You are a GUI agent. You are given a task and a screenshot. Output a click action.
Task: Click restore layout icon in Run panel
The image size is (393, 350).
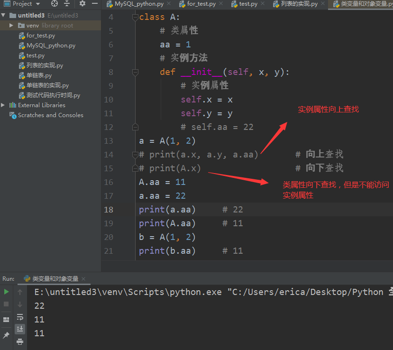(6, 320)
